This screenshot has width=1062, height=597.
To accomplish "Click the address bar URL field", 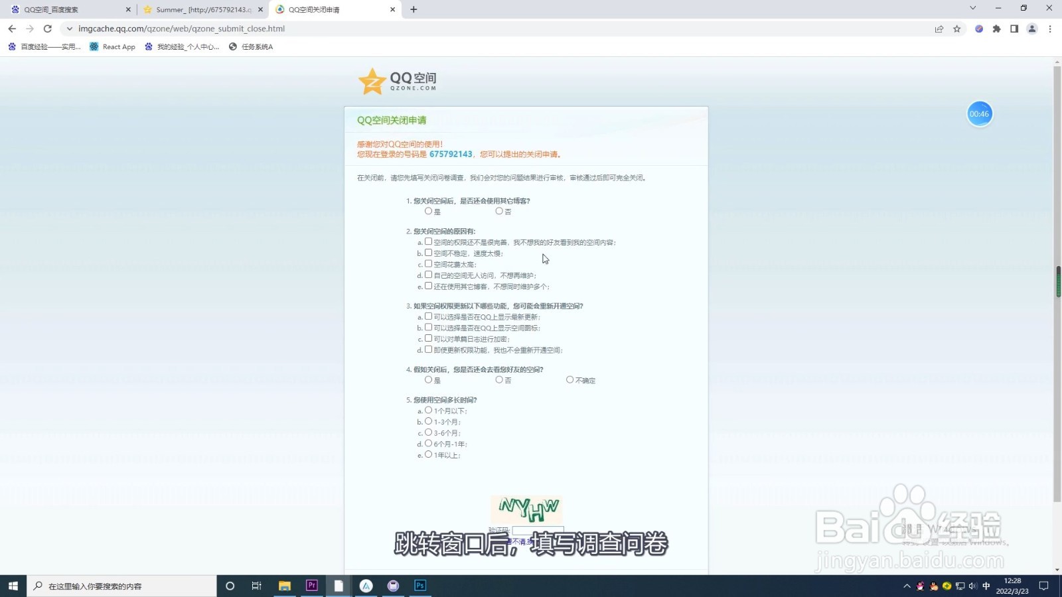I will [498, 29].
